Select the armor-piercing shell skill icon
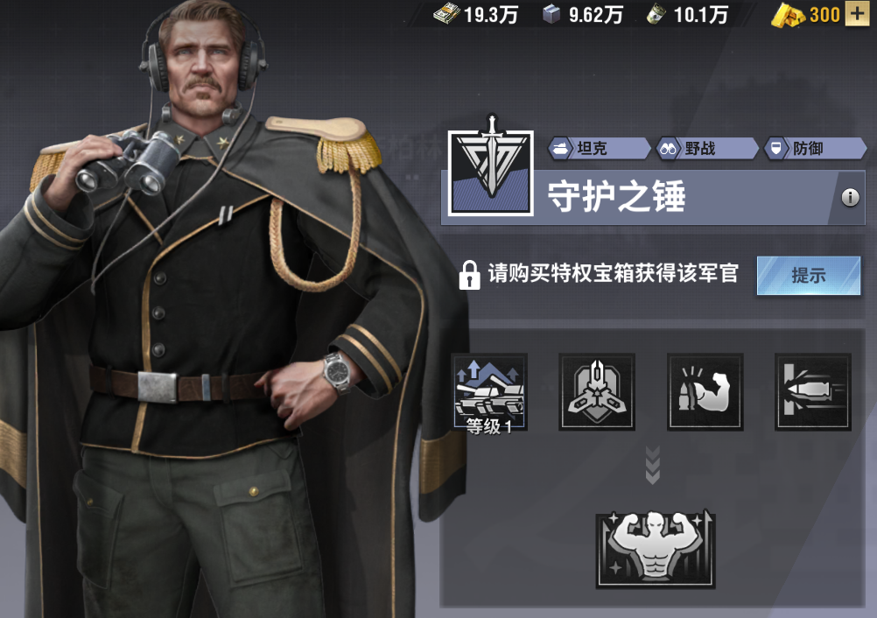This screenshot has width=877, height=618. pyautogui.click(x=813, y=391)
